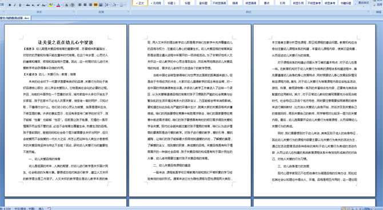Open the 更改样式 menu
Viewport: 383px width, 210px height.
point(364,3)
